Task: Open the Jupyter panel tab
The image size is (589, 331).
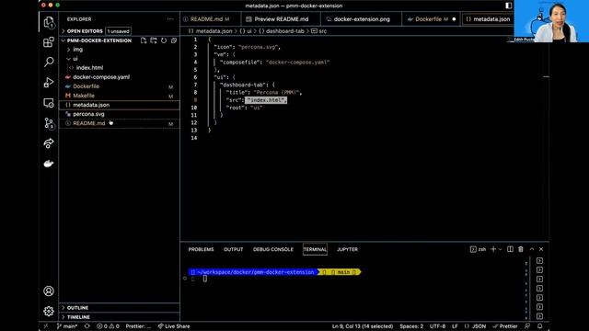Action: 348,249
